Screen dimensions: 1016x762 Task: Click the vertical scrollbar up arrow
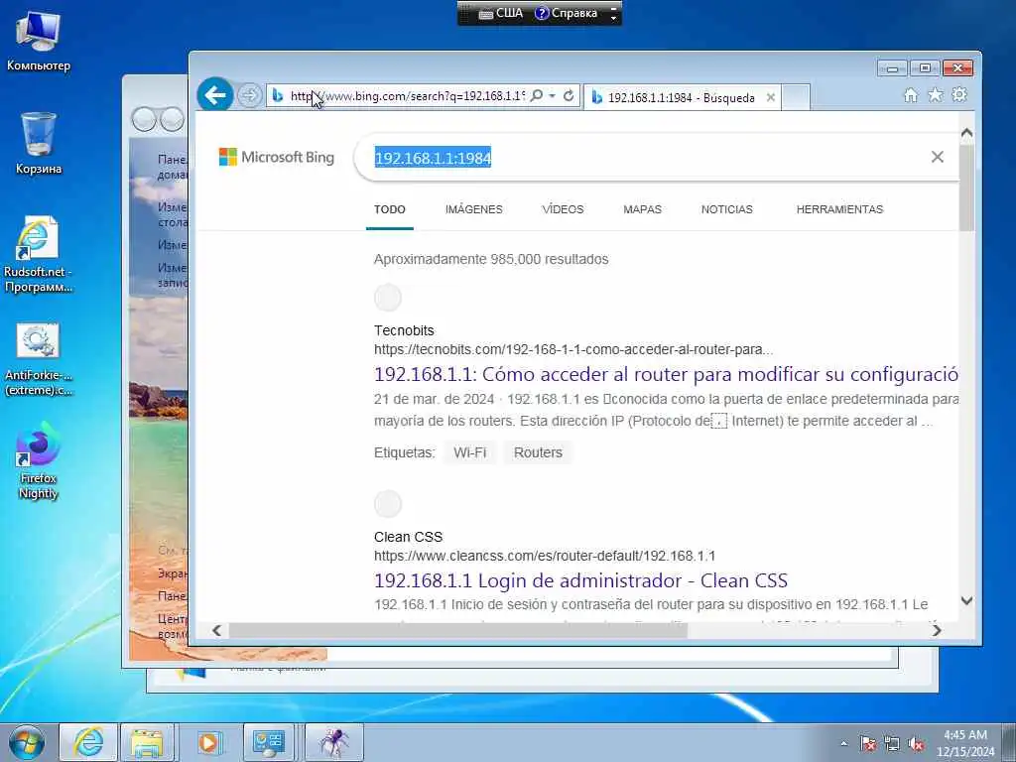[x=966, y=133]
